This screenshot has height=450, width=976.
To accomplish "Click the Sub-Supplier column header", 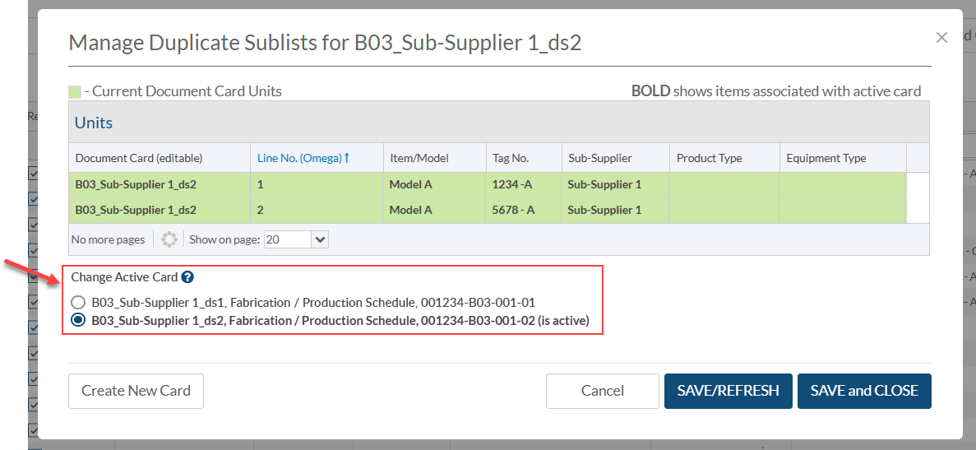I will pos(599,158).
